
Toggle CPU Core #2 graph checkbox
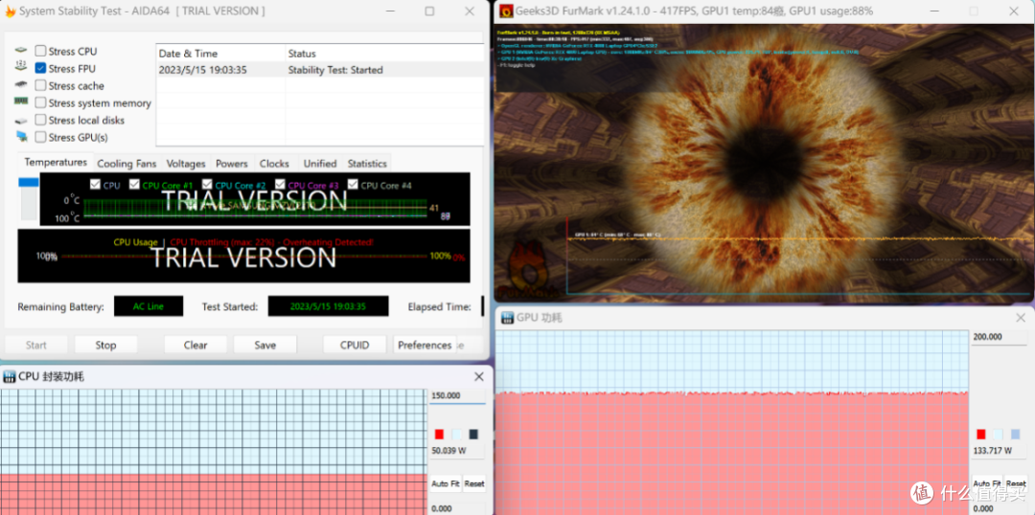(207, 185)
